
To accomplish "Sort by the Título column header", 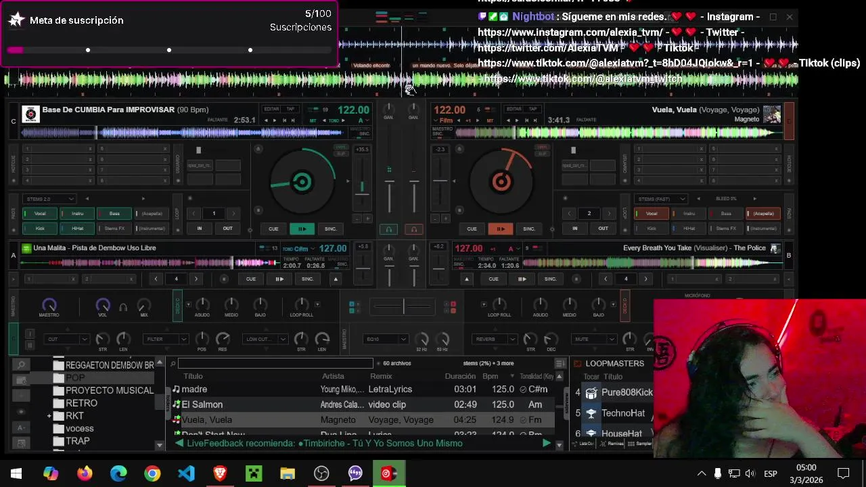I will pos(193,376).
